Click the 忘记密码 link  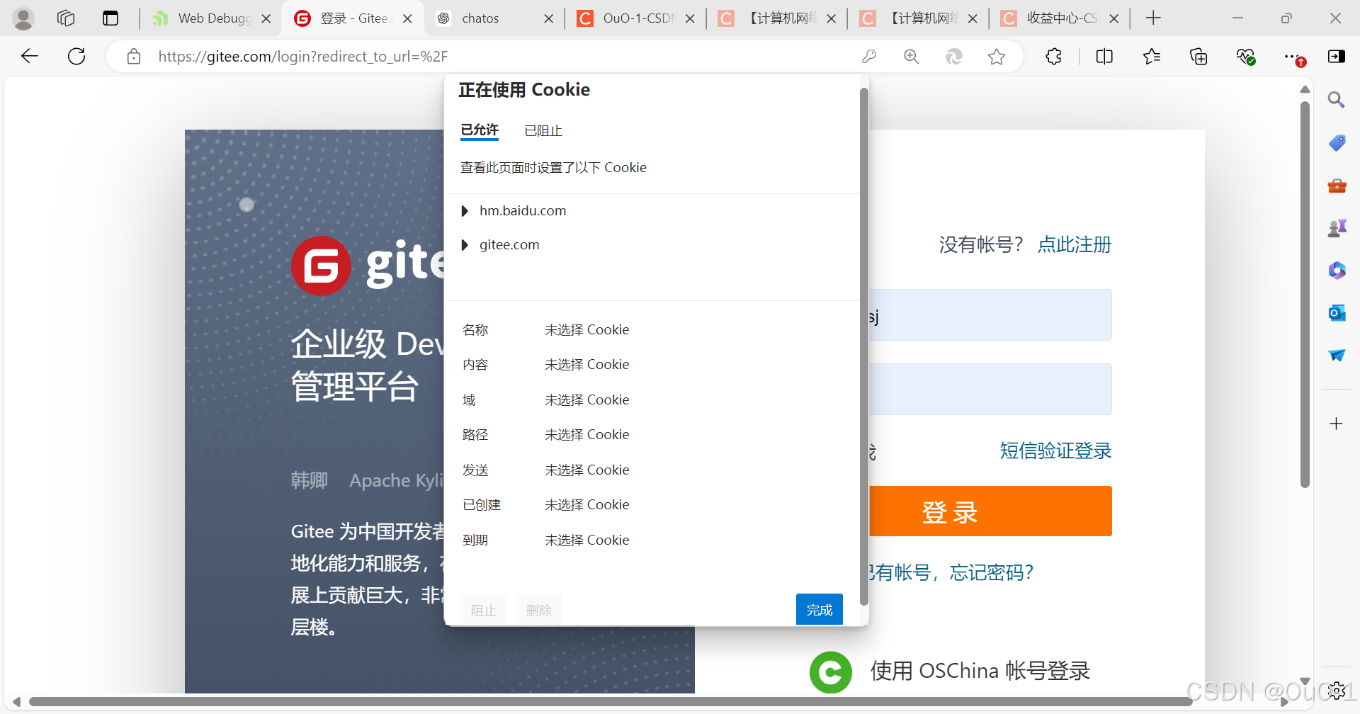pos(991,572)
